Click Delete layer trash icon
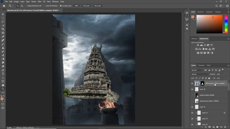 point(225,127)
